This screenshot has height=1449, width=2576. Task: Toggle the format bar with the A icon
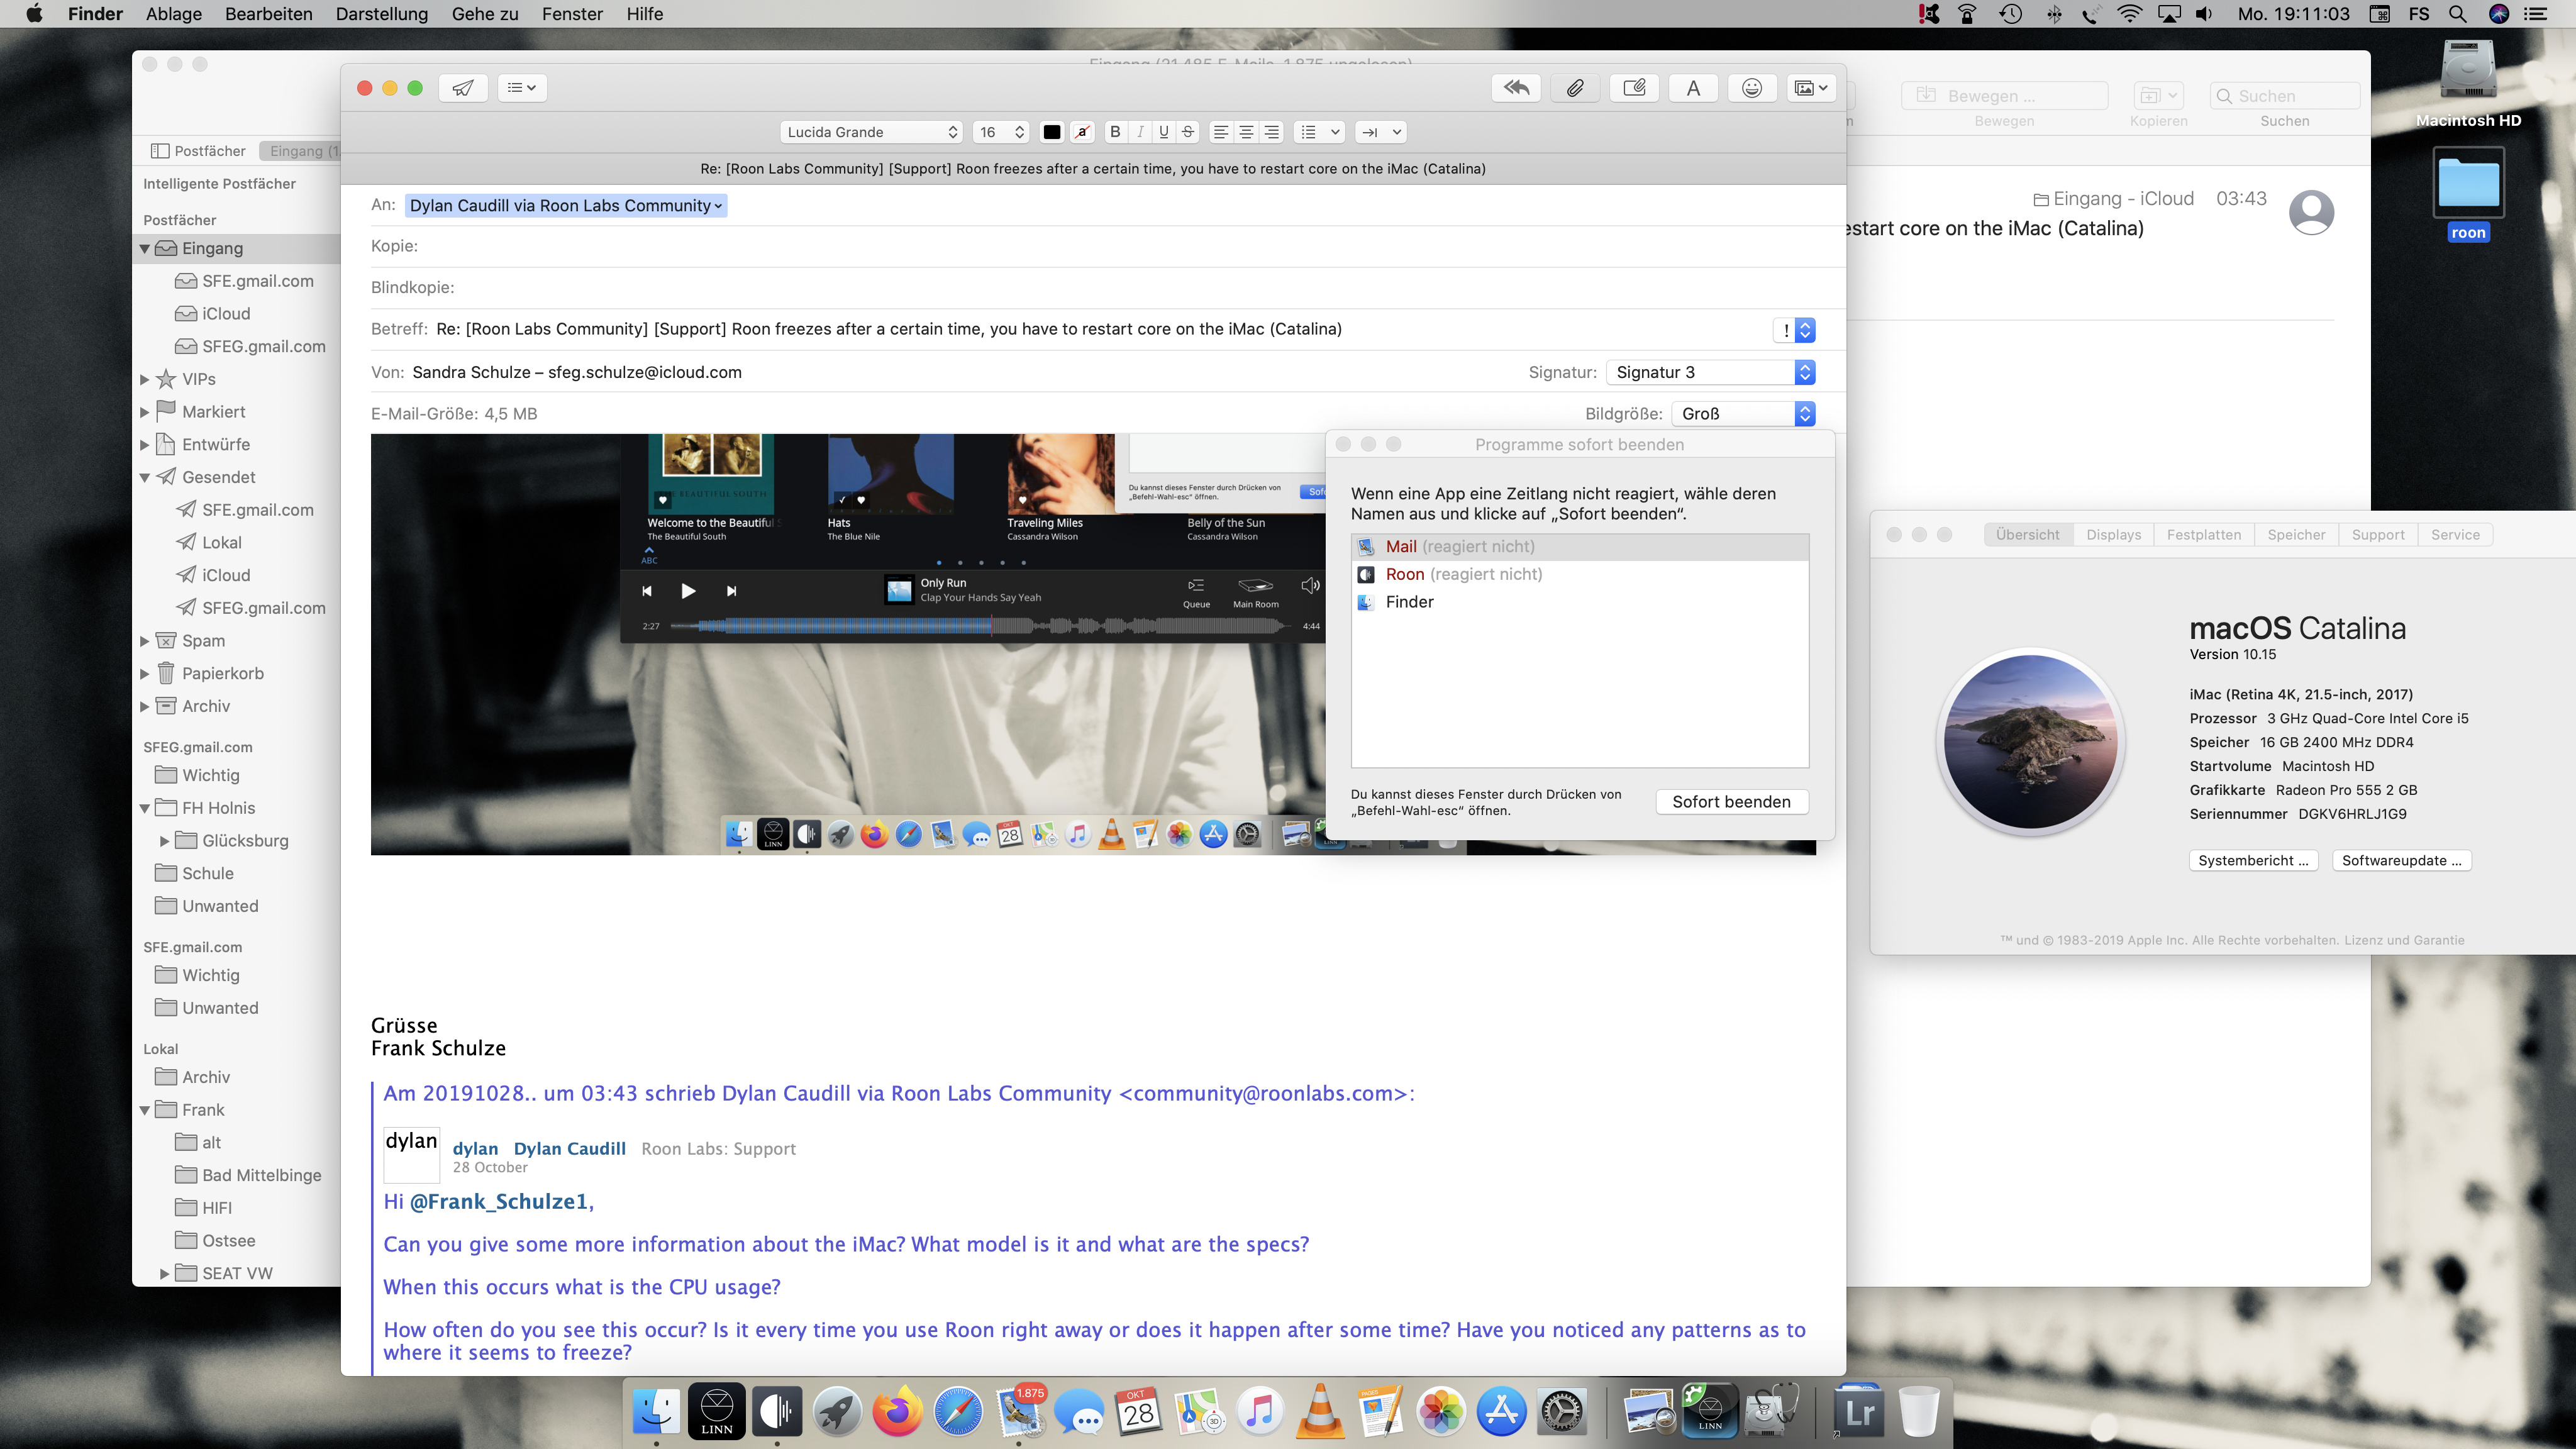pos(1693,88)
